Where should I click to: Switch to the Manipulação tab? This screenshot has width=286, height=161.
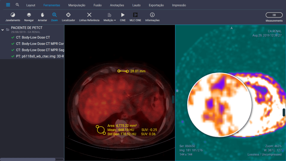[x=77, y=5]
